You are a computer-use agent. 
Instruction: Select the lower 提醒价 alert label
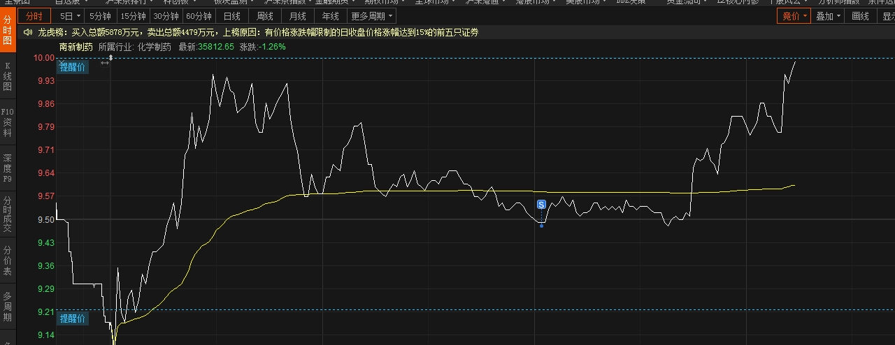73,318
